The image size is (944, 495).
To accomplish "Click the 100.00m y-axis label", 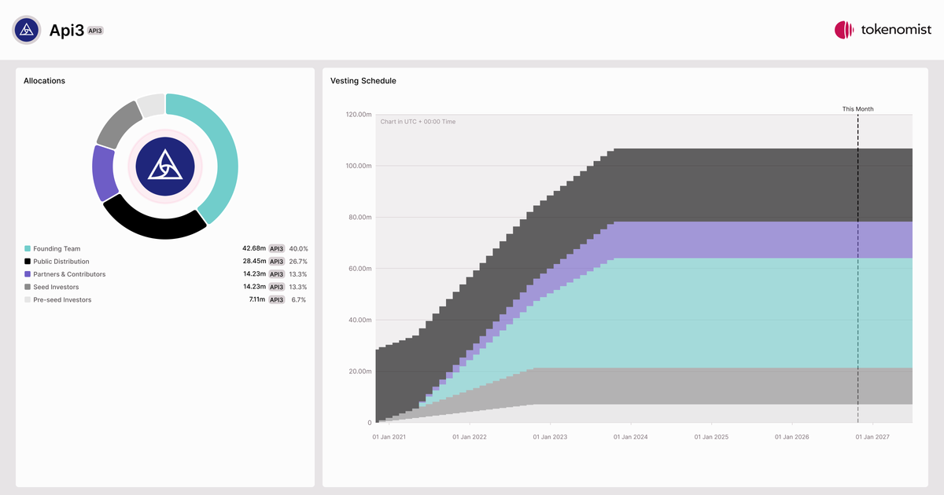I will 359,166.
